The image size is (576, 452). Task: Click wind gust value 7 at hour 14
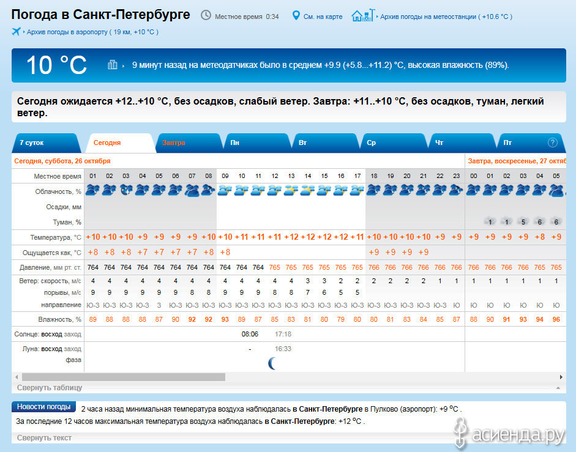click(x=308, y=292)
